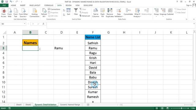196x110 pixels.
Task: Click the Insert Function fx button
Action: (43, 24)
